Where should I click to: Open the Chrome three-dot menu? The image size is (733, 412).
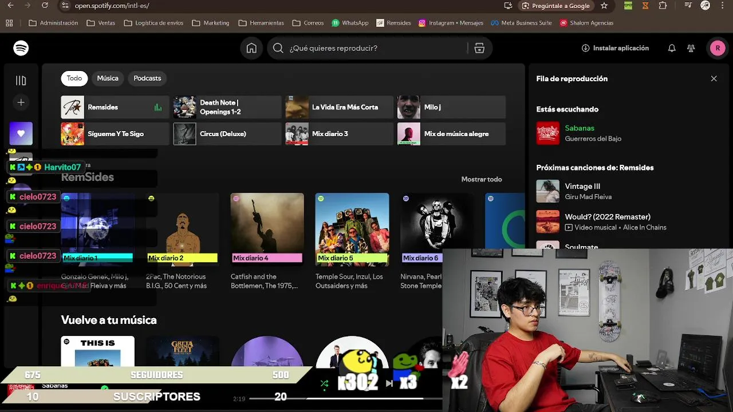pyautogui.click(x=723, y=6)
